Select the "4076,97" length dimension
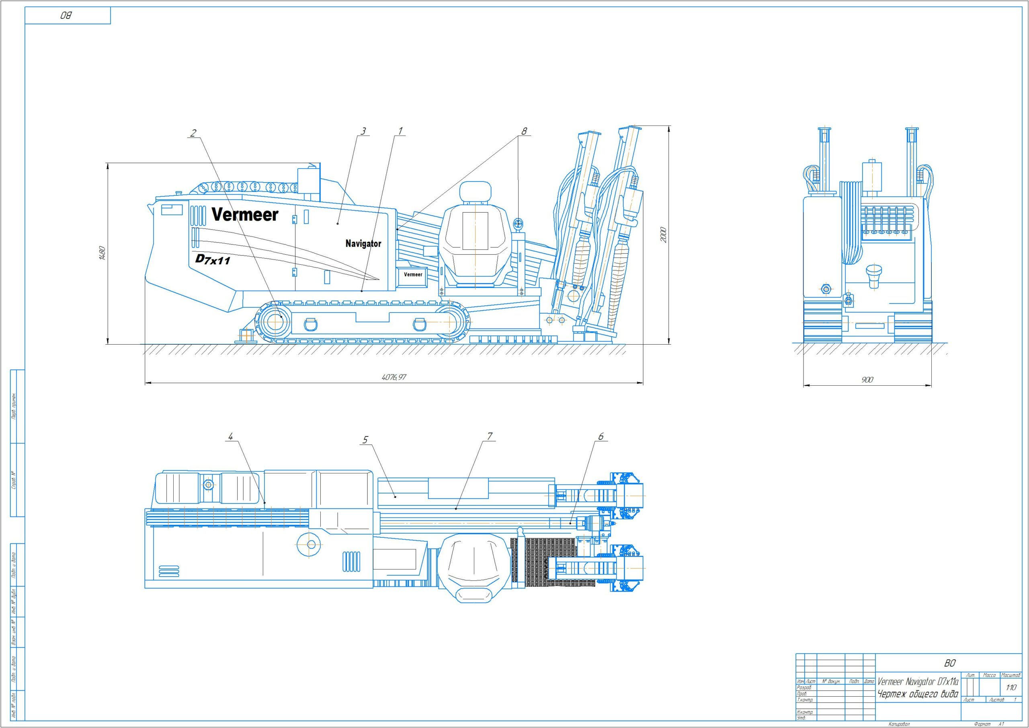This screenshot has height=728, width=1029. tap(394, 377)
